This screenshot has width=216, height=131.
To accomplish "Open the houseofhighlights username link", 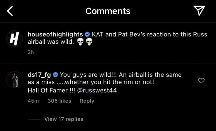I will click(x=55, y=34).
